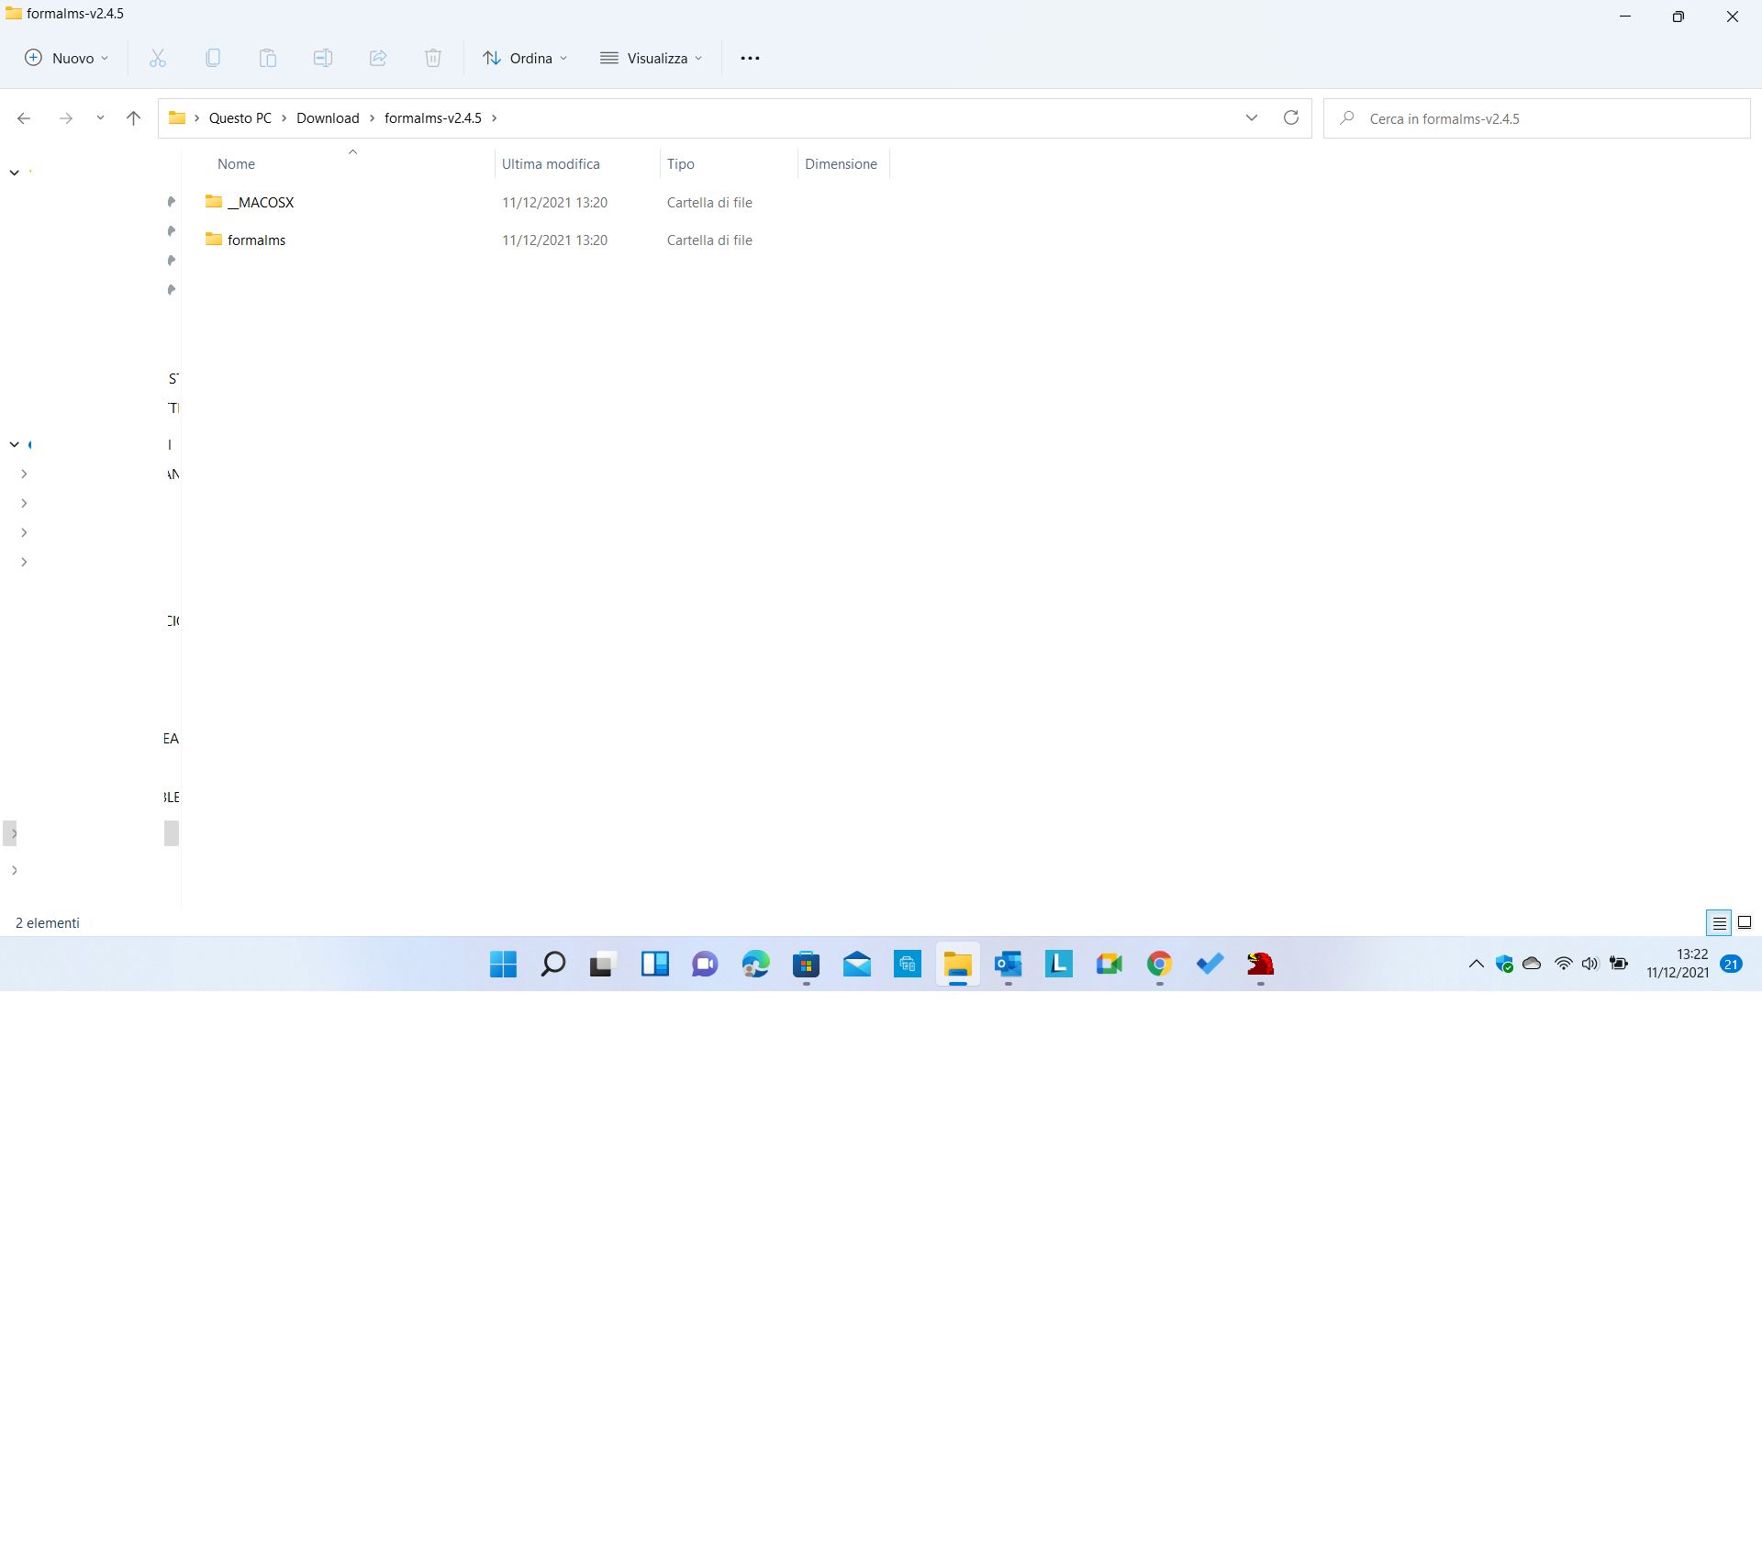Screen dimensions: 1762x1551
Task: Click the Share icon in toolbar
Action: [378, 58]
